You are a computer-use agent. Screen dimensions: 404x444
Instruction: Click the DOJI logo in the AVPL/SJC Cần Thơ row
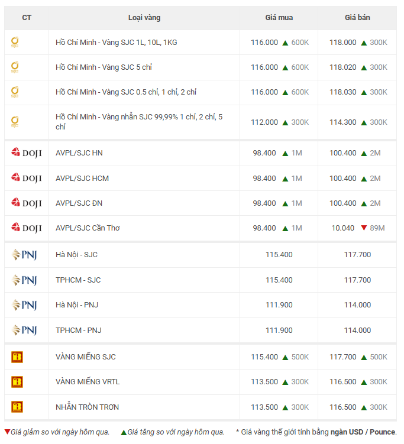(27, 228)
